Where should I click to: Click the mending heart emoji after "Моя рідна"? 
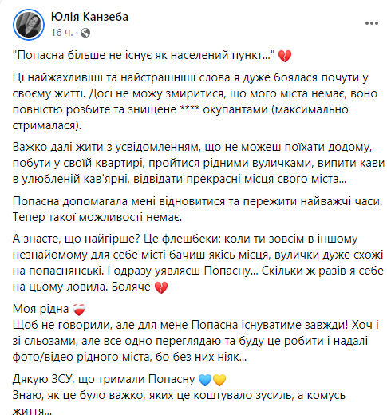(x=79, y=310)
